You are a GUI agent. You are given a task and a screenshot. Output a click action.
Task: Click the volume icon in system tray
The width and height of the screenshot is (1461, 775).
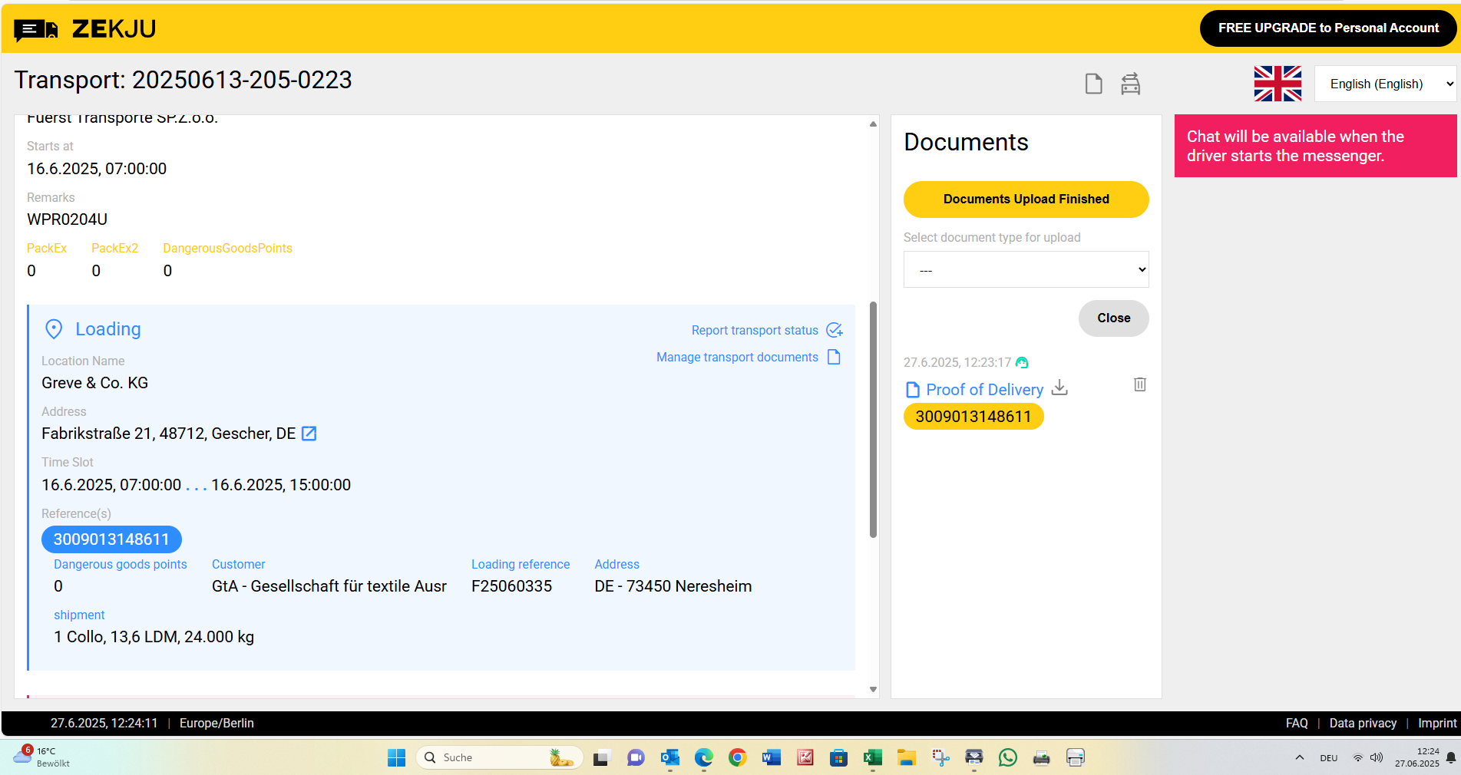[x=1377, y=757]
